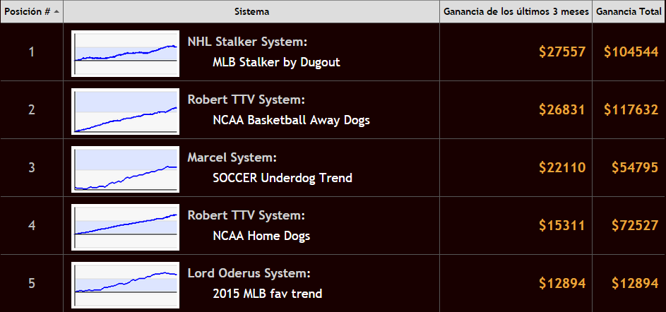
Task: Sort by the Posición # column header
Action: 32,12
